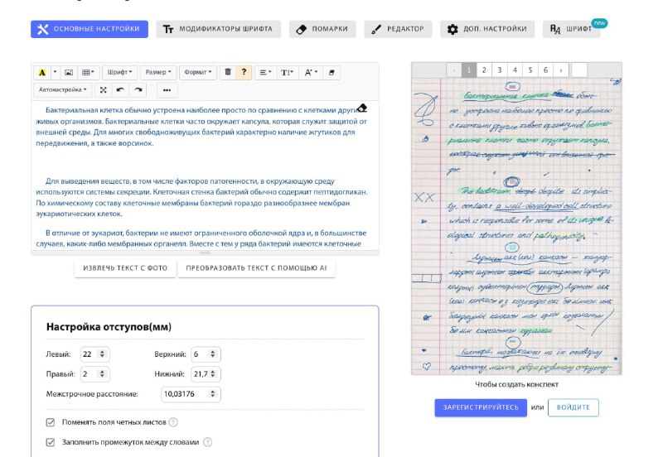Open the 'Помарки' tab
Screen dimensions: 663x457
point(324,29)
